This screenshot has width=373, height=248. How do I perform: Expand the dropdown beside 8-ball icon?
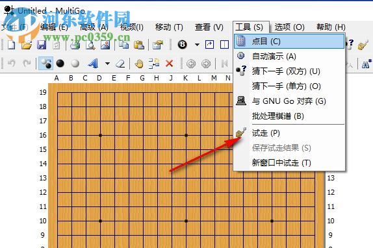click(x=197, y=45)
